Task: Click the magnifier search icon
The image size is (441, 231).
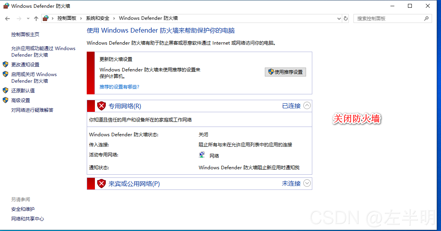Action: point(426,19)
